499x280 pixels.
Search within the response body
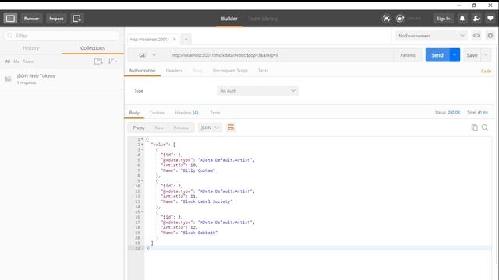[x=485, y=128]
